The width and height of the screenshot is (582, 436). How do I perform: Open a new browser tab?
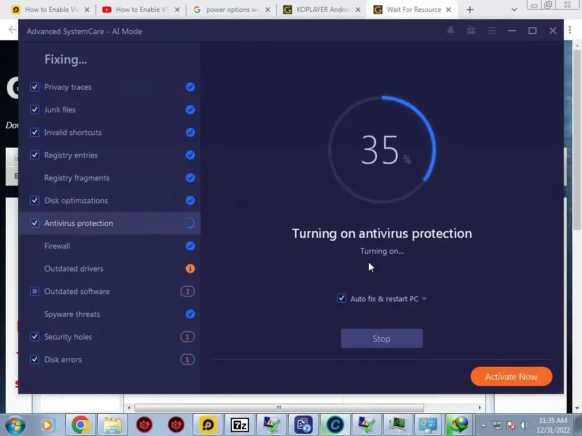470,10
